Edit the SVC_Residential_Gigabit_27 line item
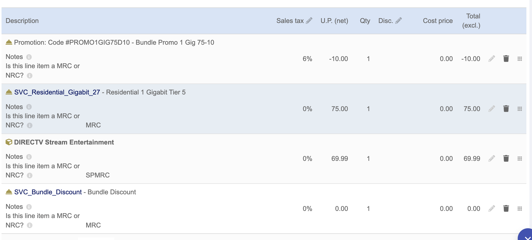Image resolution: width=532 pixels, height=240 pixels. [492, 109]
